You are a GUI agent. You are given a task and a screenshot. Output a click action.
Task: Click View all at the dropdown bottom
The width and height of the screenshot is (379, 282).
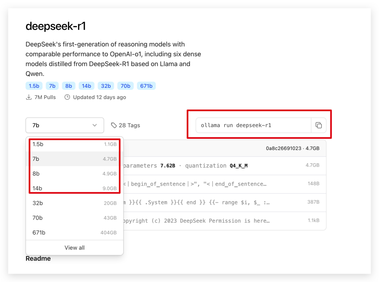74,248
